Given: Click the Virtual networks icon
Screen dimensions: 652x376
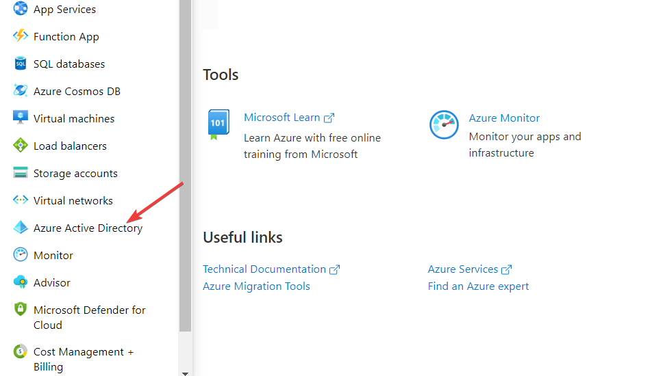Looking at the screenshot, I should [x=21, y=200].
